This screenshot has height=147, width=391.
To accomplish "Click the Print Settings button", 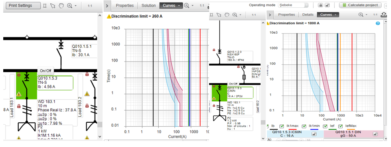I will point(23,6).
